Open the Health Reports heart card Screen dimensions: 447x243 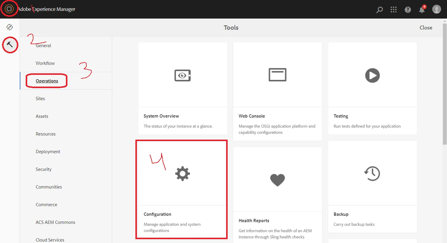pyautogui.click(x=277, y=191)
